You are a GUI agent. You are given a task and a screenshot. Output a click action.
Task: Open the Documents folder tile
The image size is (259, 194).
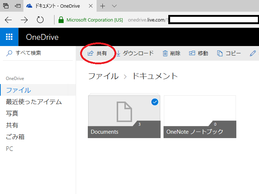[124, 117]
